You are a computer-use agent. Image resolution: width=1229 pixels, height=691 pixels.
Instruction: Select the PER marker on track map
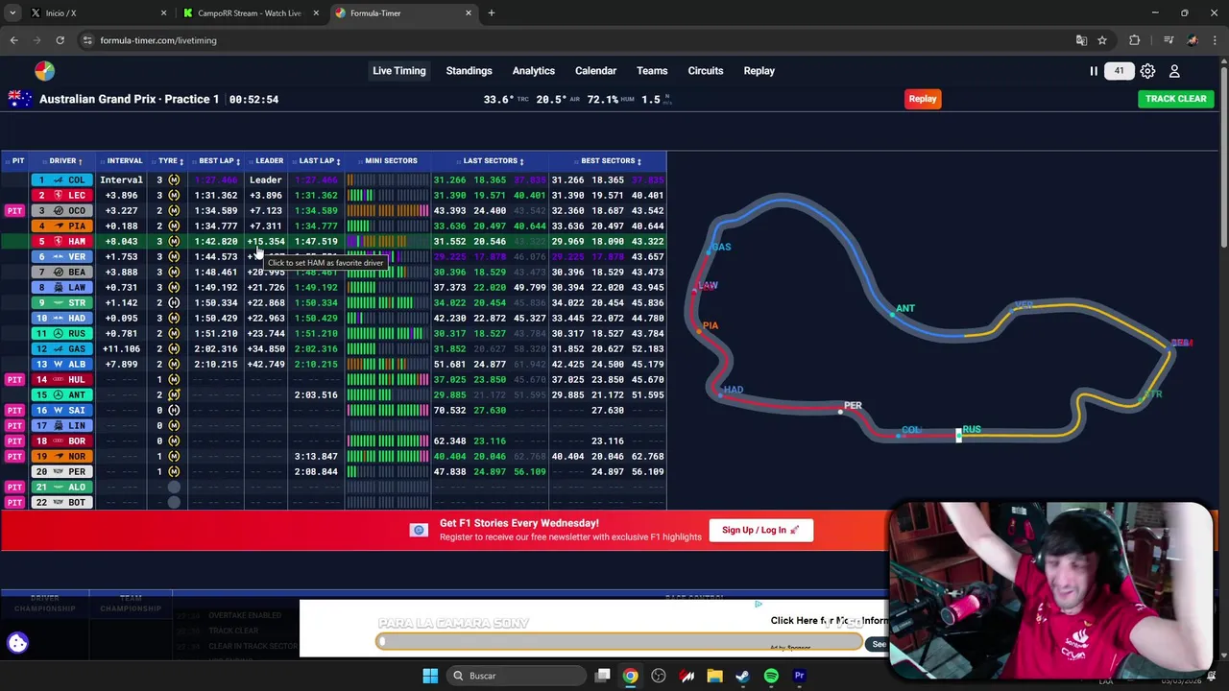click(x=852, y=406)
